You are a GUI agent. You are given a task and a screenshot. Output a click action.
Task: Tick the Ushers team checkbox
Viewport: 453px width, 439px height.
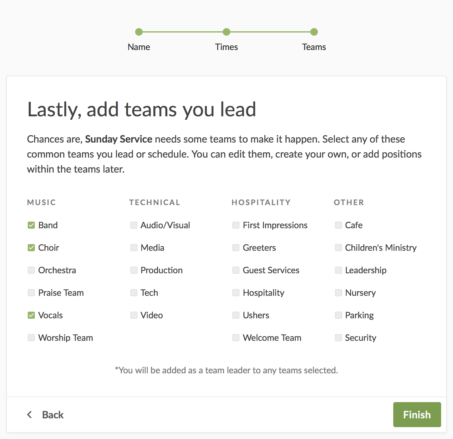tap(236, 315)
